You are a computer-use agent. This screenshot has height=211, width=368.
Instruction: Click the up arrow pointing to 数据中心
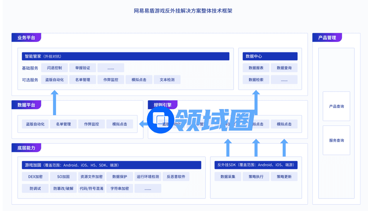point(256,100)
